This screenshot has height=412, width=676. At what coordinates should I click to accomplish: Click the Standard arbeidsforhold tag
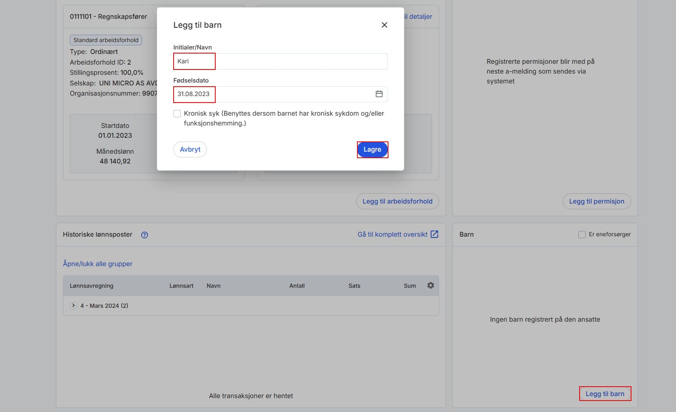pyautogui.click(x=106, y=40)
